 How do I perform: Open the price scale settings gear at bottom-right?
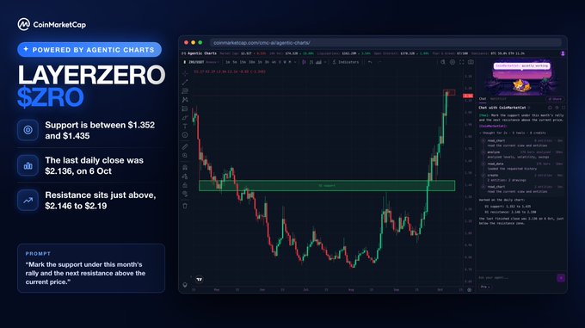[x=470, y=289]
